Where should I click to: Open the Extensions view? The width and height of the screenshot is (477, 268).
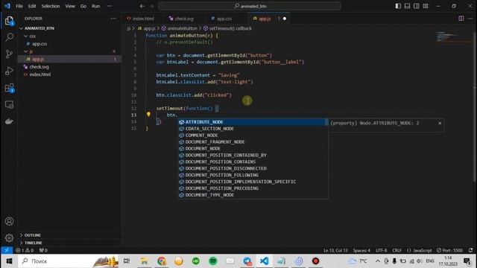tap(9, 88)
